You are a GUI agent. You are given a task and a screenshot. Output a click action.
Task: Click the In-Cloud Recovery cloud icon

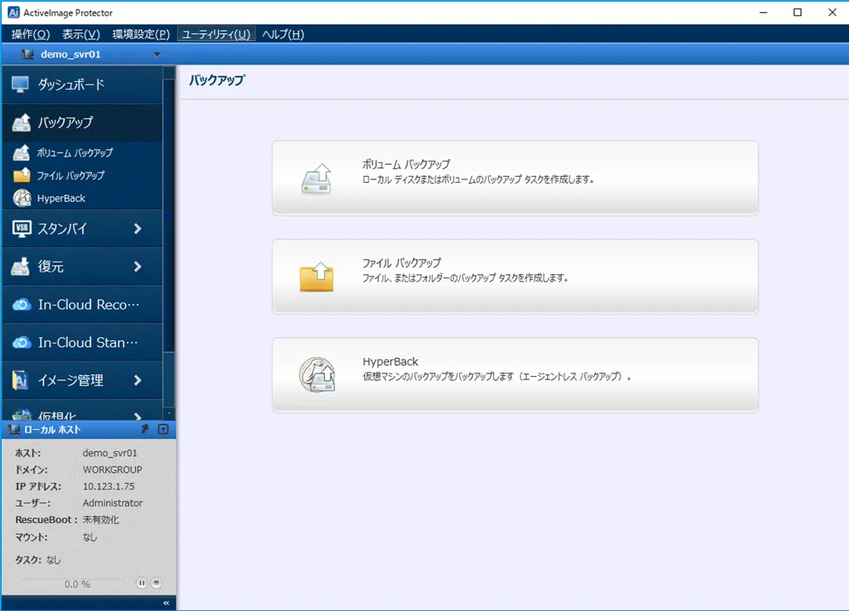click(x=21, y=305)
